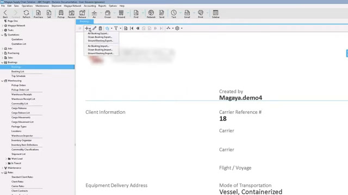The image size is (348, 195).
Task: Go to first record icon
Action: (x=132, y=28)
